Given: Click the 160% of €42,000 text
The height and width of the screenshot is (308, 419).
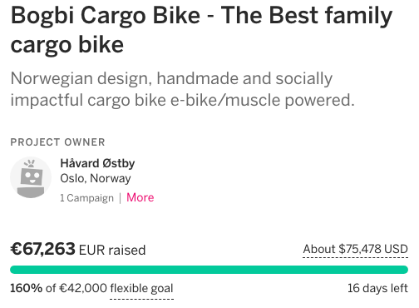Looking at the screenshot, I should (x=58, y=288).
